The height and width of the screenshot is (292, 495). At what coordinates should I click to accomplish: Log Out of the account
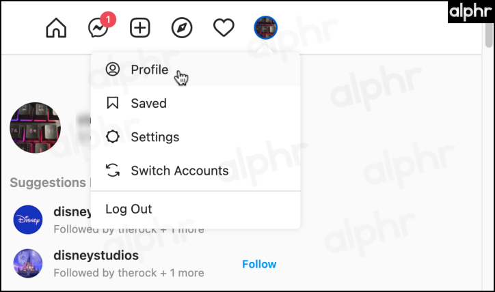click(x=196, y=209)
